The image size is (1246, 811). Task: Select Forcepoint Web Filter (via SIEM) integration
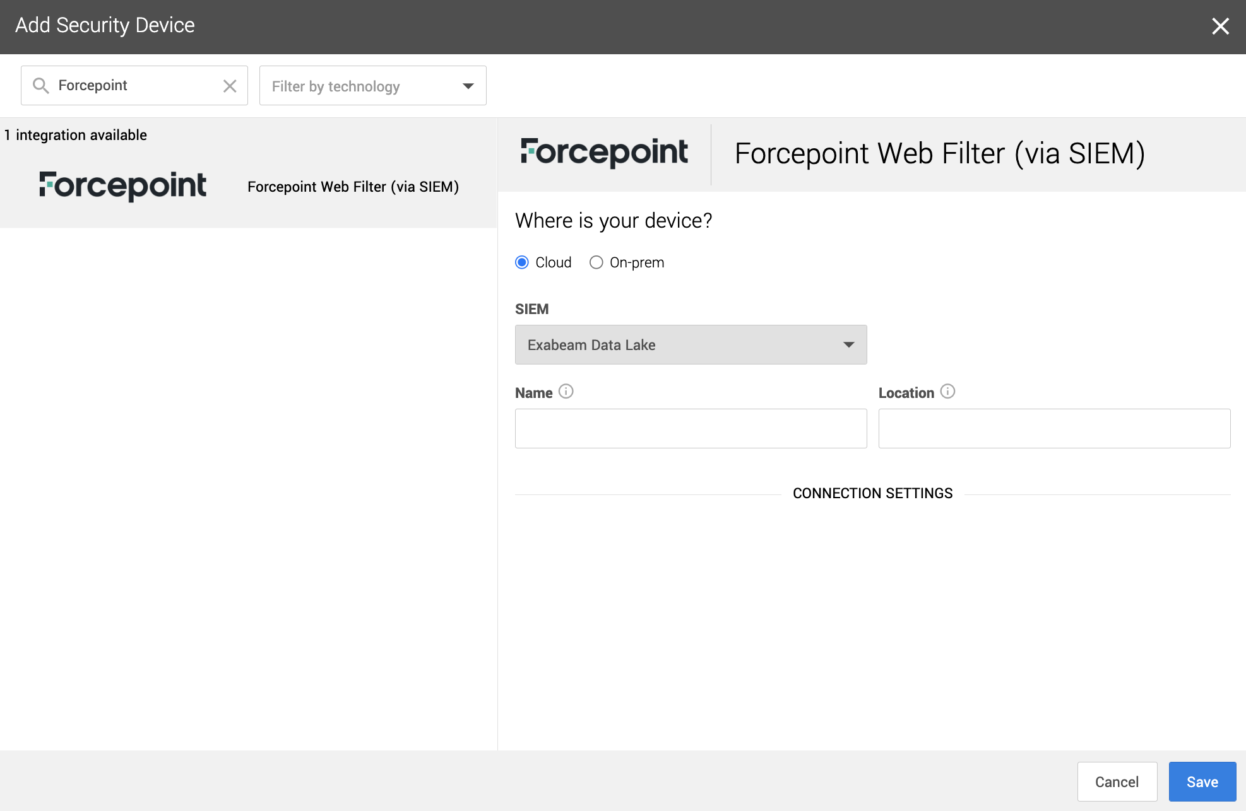353,187
